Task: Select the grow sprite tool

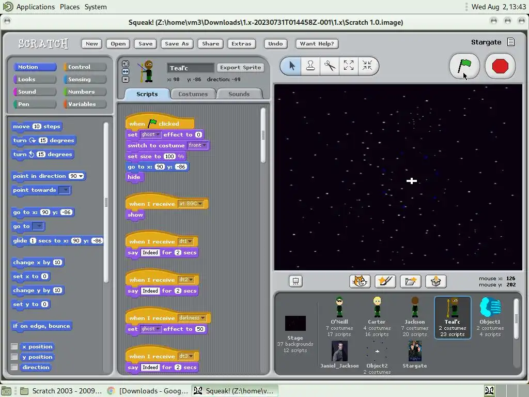Action: (349, 66)
